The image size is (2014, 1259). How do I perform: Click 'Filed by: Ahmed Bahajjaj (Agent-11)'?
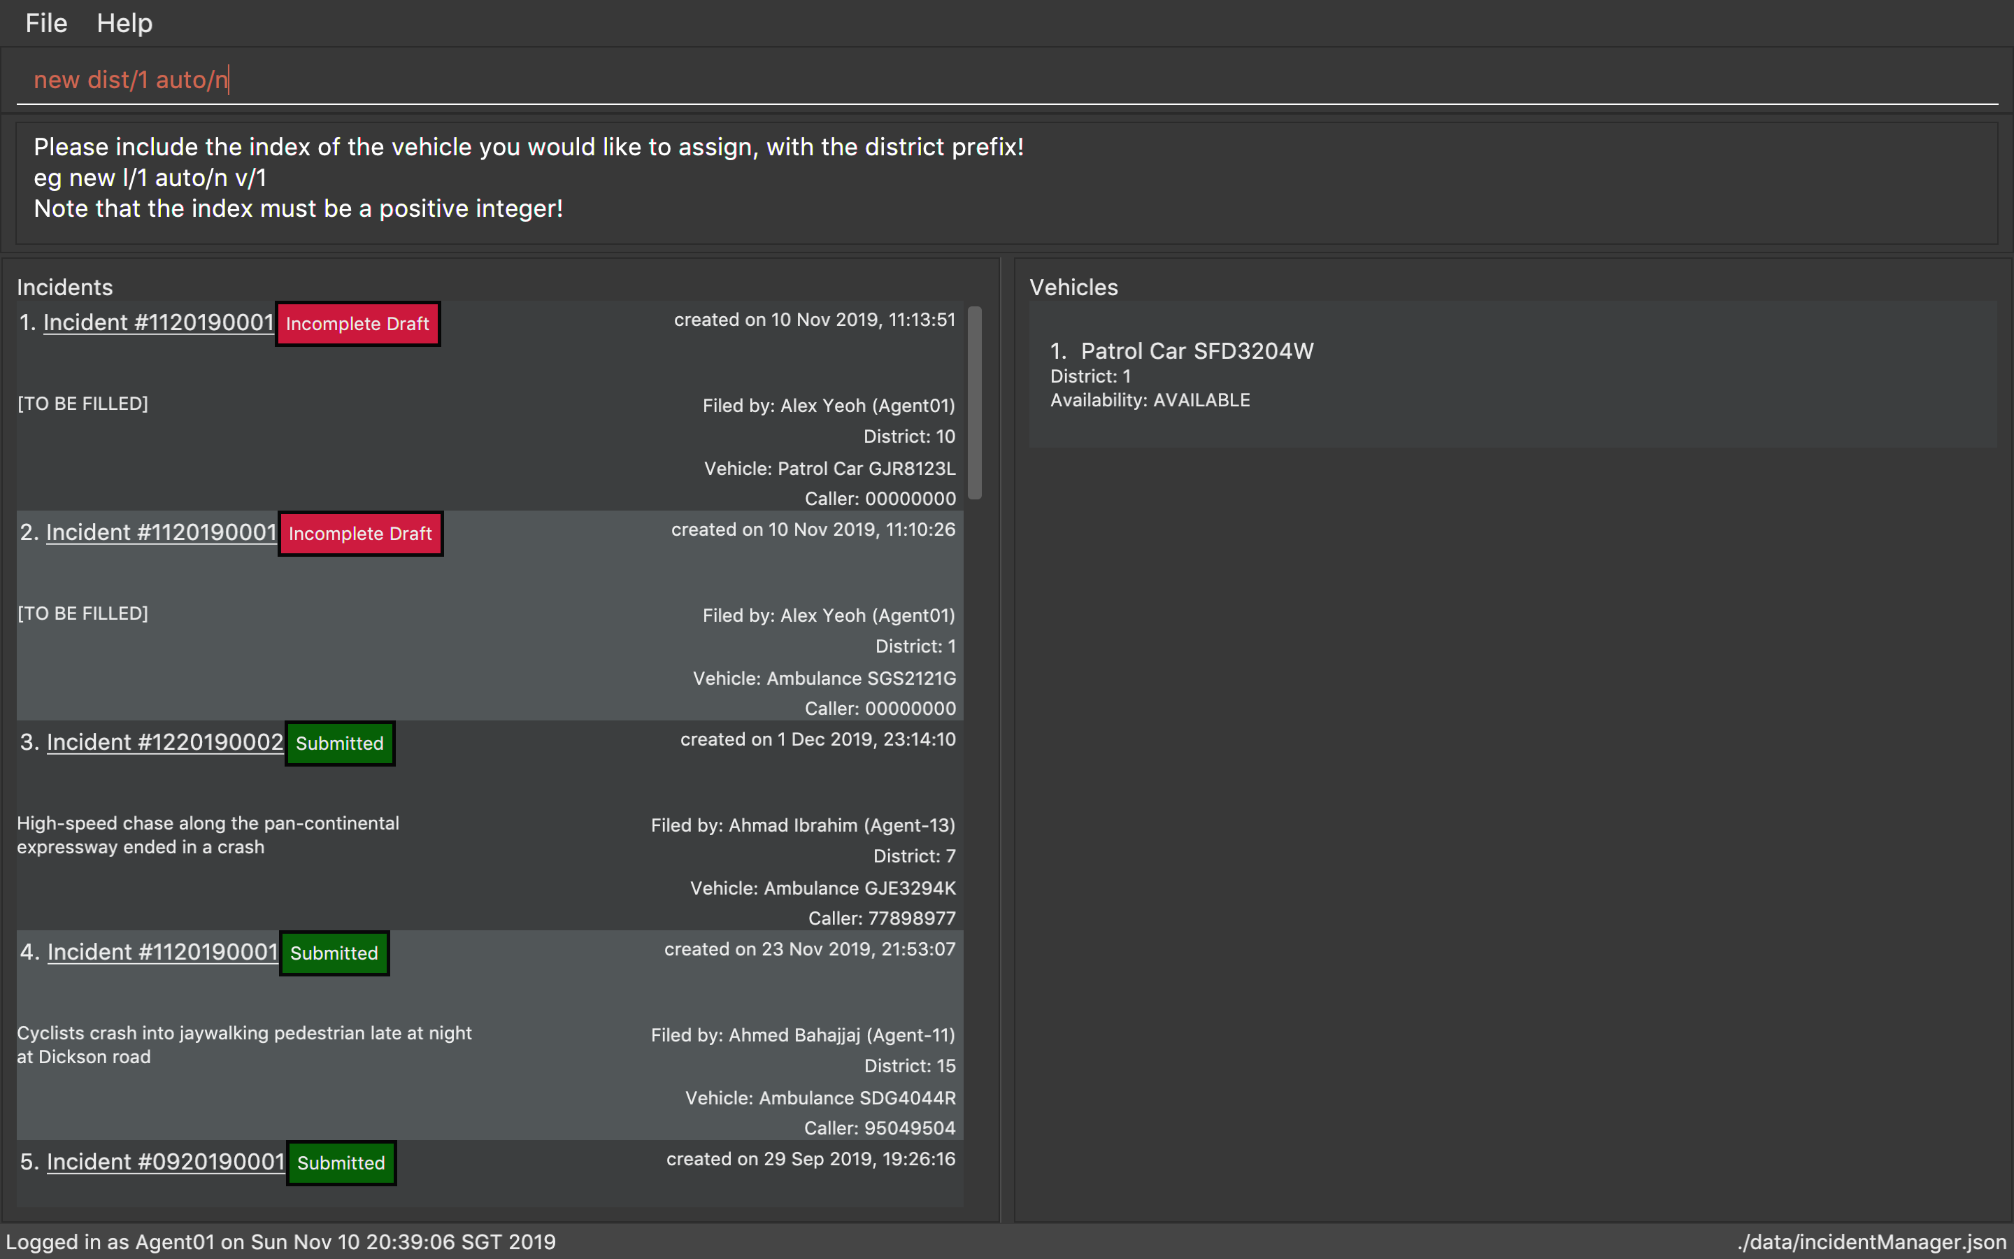tap(803, 1035)
